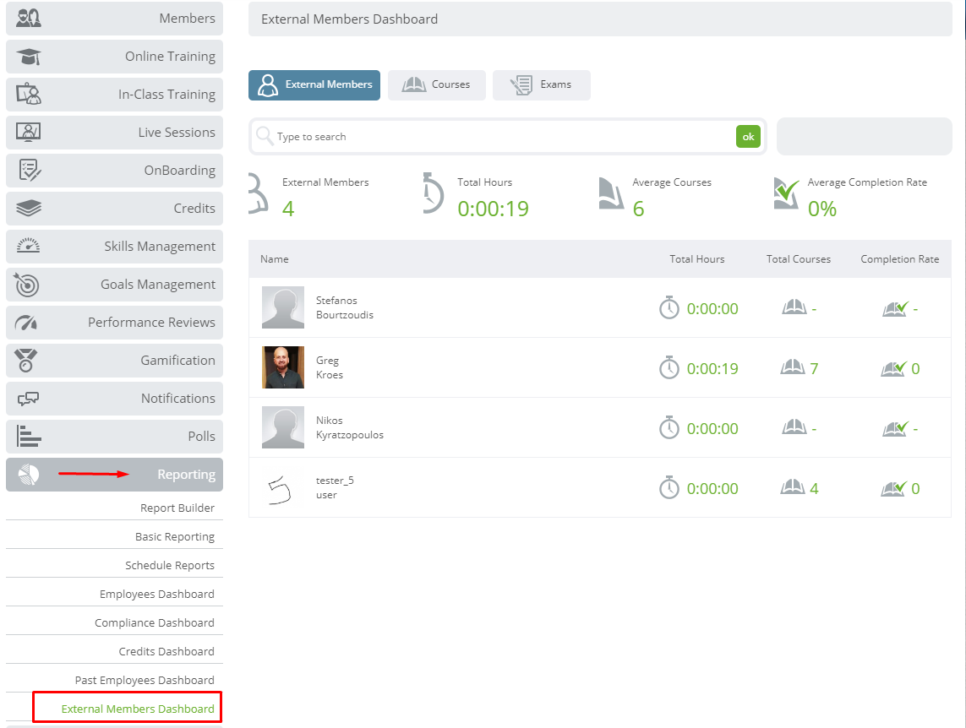966x728 pixels.
Task: Open Schedule Reports submenu item
Action: [170, 565]
